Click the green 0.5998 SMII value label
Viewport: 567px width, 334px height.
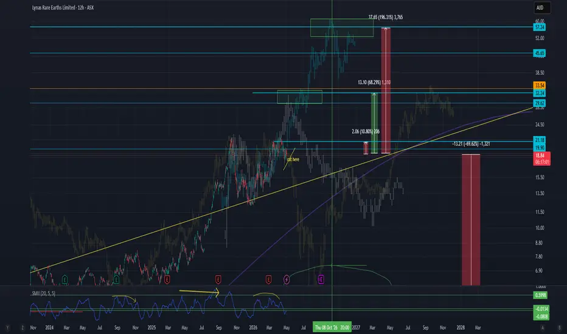click(541, 295)
